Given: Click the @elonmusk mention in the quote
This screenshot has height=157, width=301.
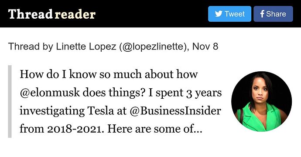Looking at the screenshot, I should point(50,93).
